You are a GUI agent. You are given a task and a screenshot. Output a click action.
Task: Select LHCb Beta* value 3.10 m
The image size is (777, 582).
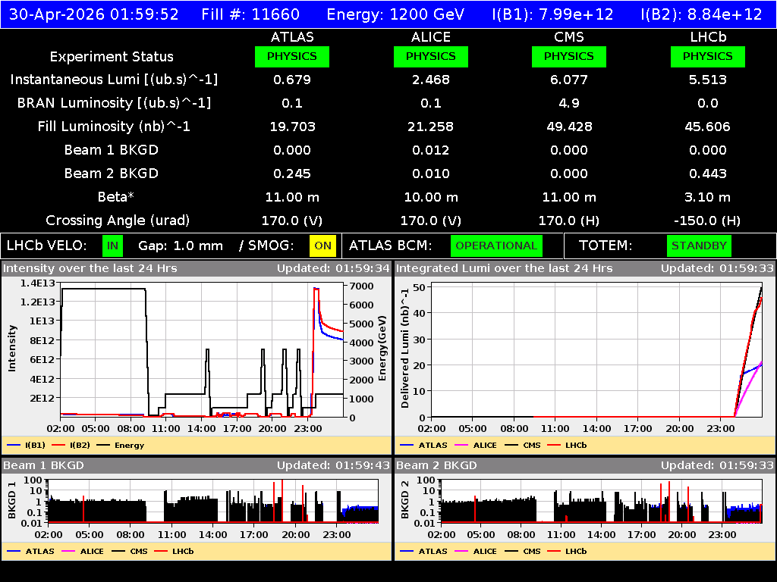click(x=708, y=197)
